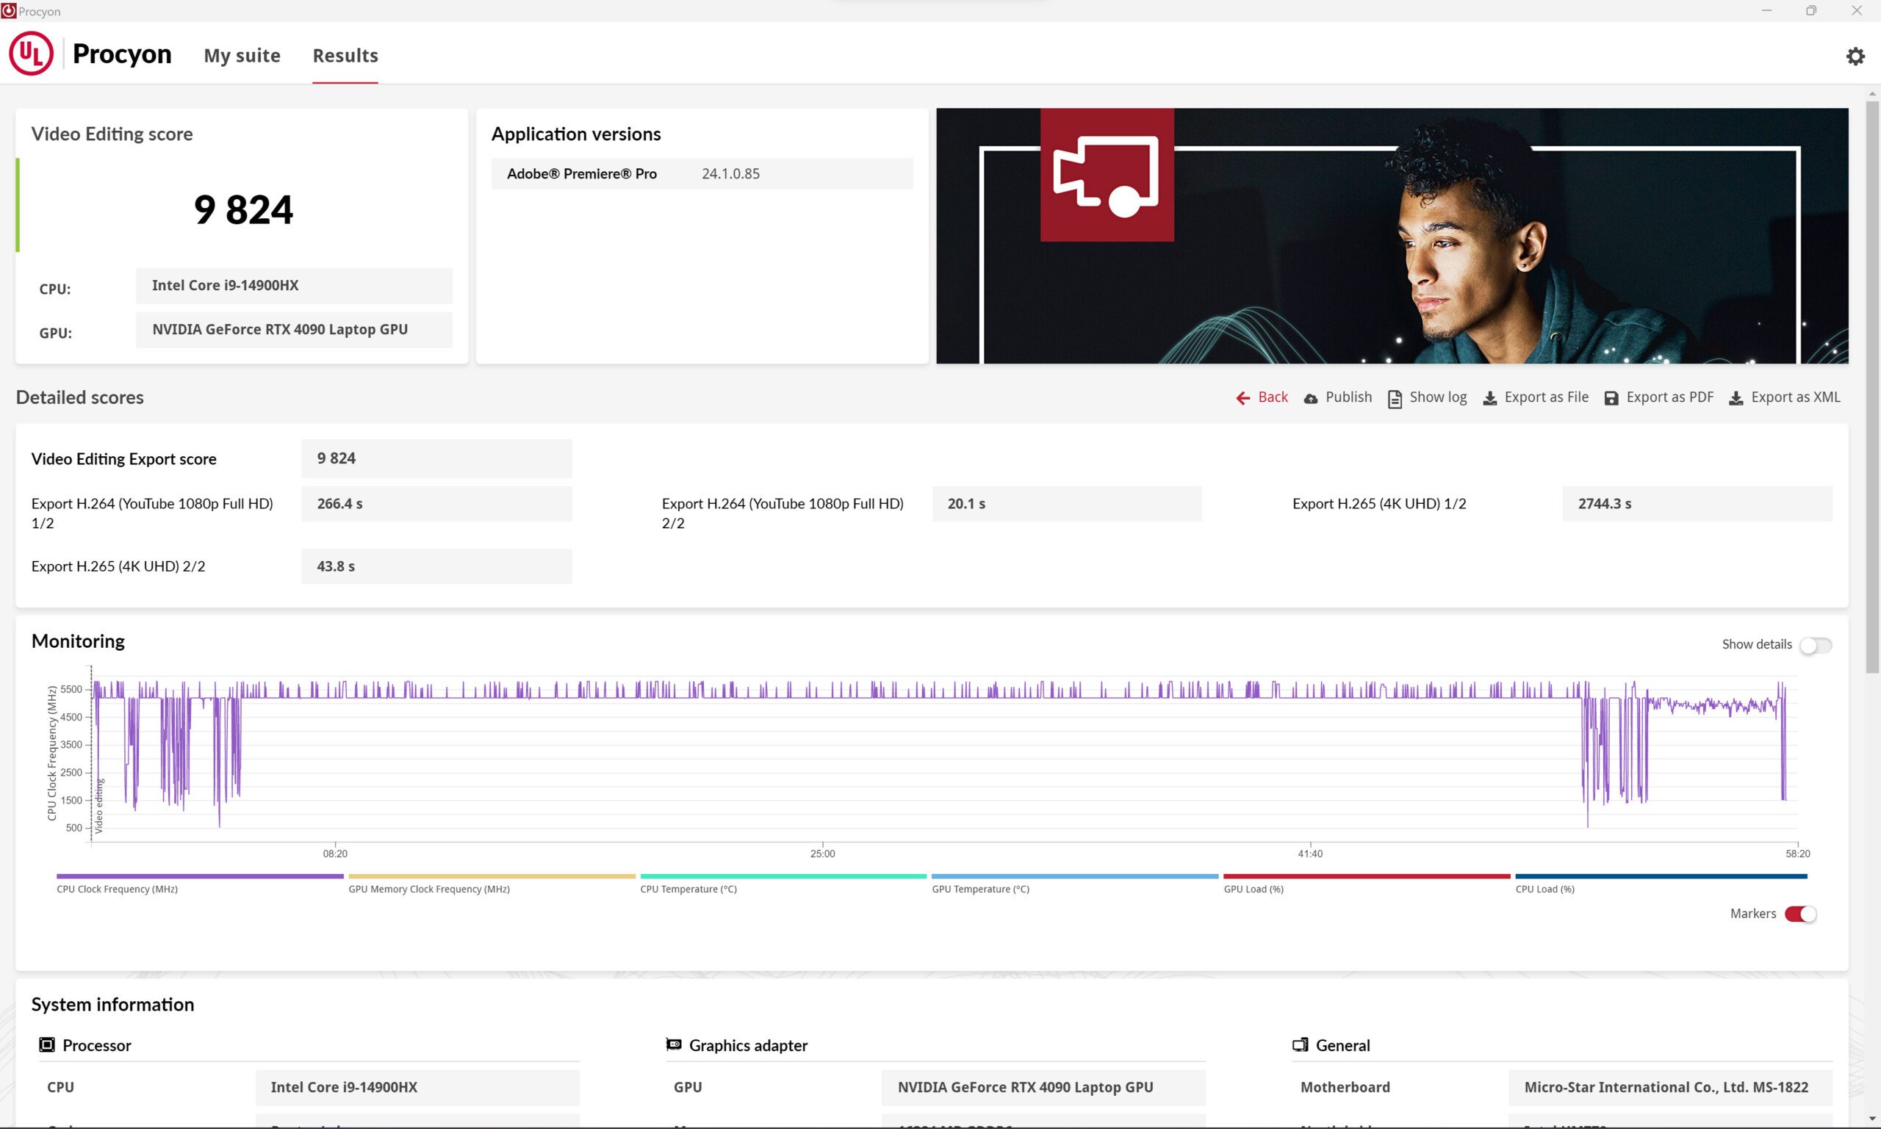Screen dimensions: 1881x1129
Task: Click the Export as File download icon
Action: [x=1490, y=399]
